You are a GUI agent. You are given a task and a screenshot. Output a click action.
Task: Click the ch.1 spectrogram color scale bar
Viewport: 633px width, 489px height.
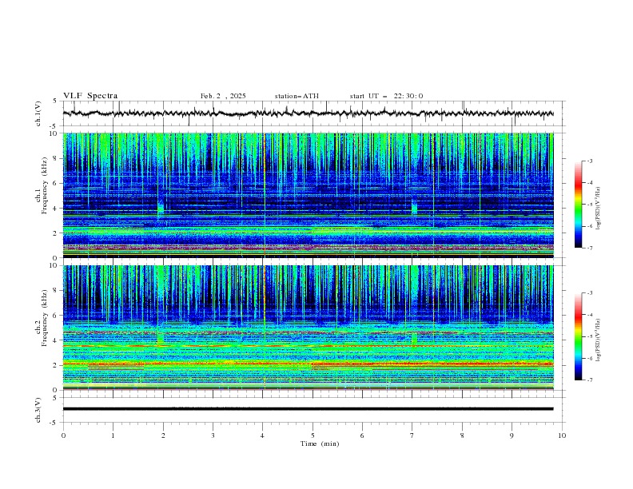pyautogui.click(x=578, y=205)
